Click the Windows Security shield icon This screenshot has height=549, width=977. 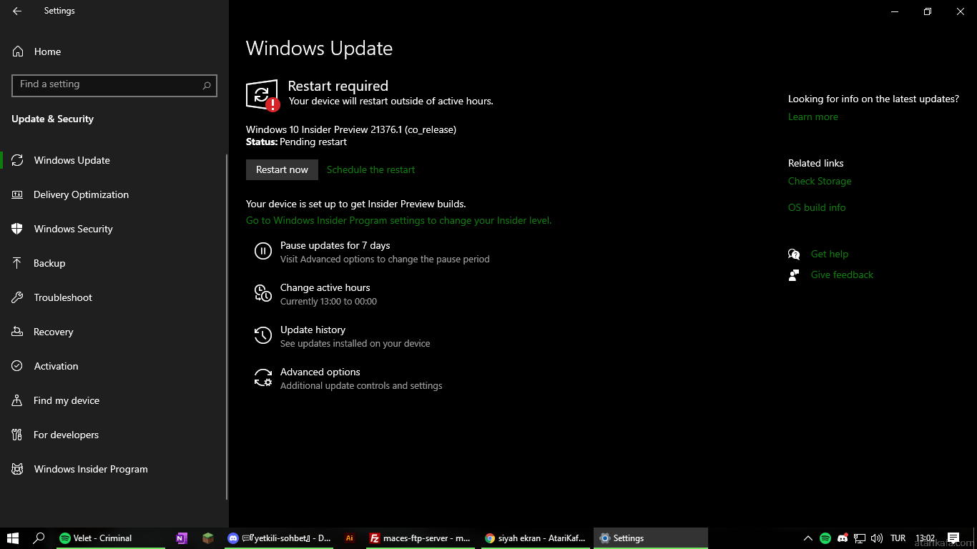click(18, 229)
